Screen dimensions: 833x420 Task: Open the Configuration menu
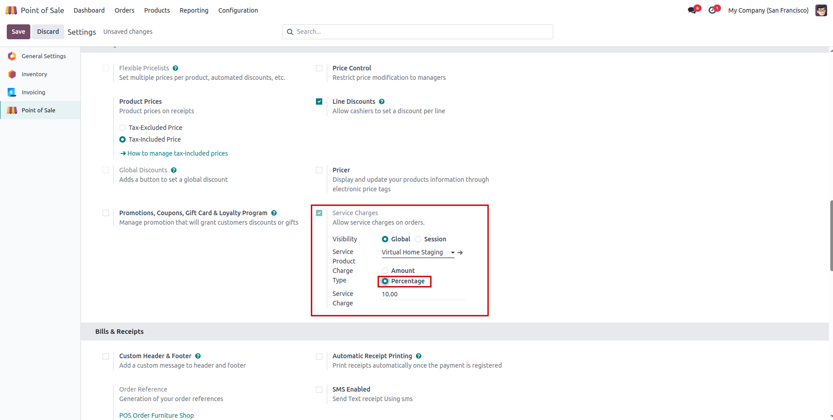tap(238, 10)
